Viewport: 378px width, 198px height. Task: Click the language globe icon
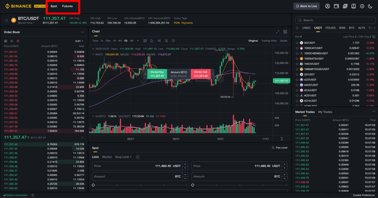345,6
